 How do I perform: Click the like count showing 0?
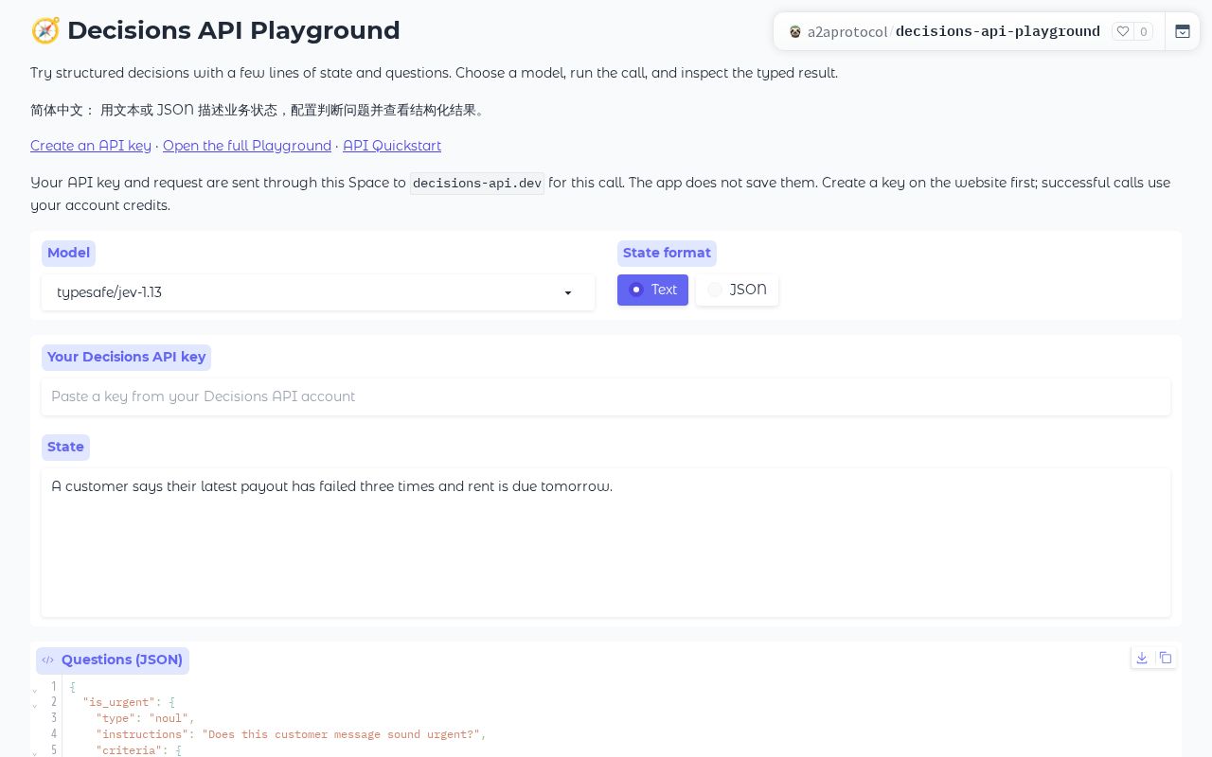click(x=1144, y=31)
